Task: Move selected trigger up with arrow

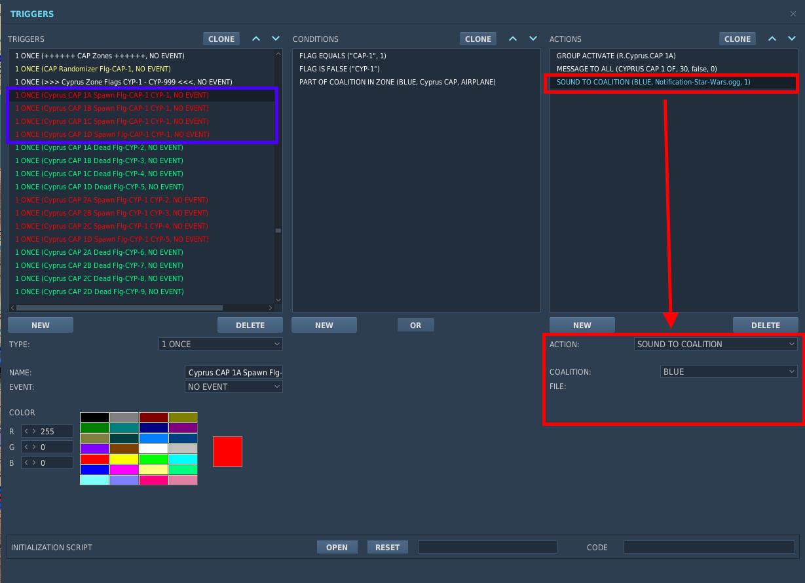Action: click(256, 39)
